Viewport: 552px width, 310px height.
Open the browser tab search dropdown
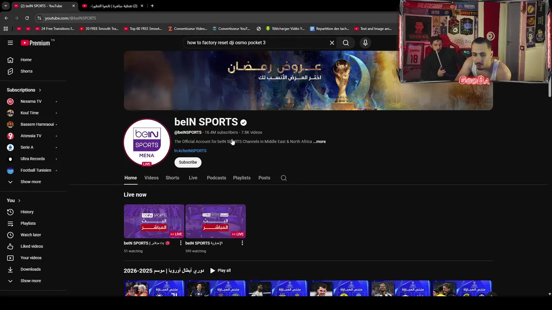coord(6,6)
